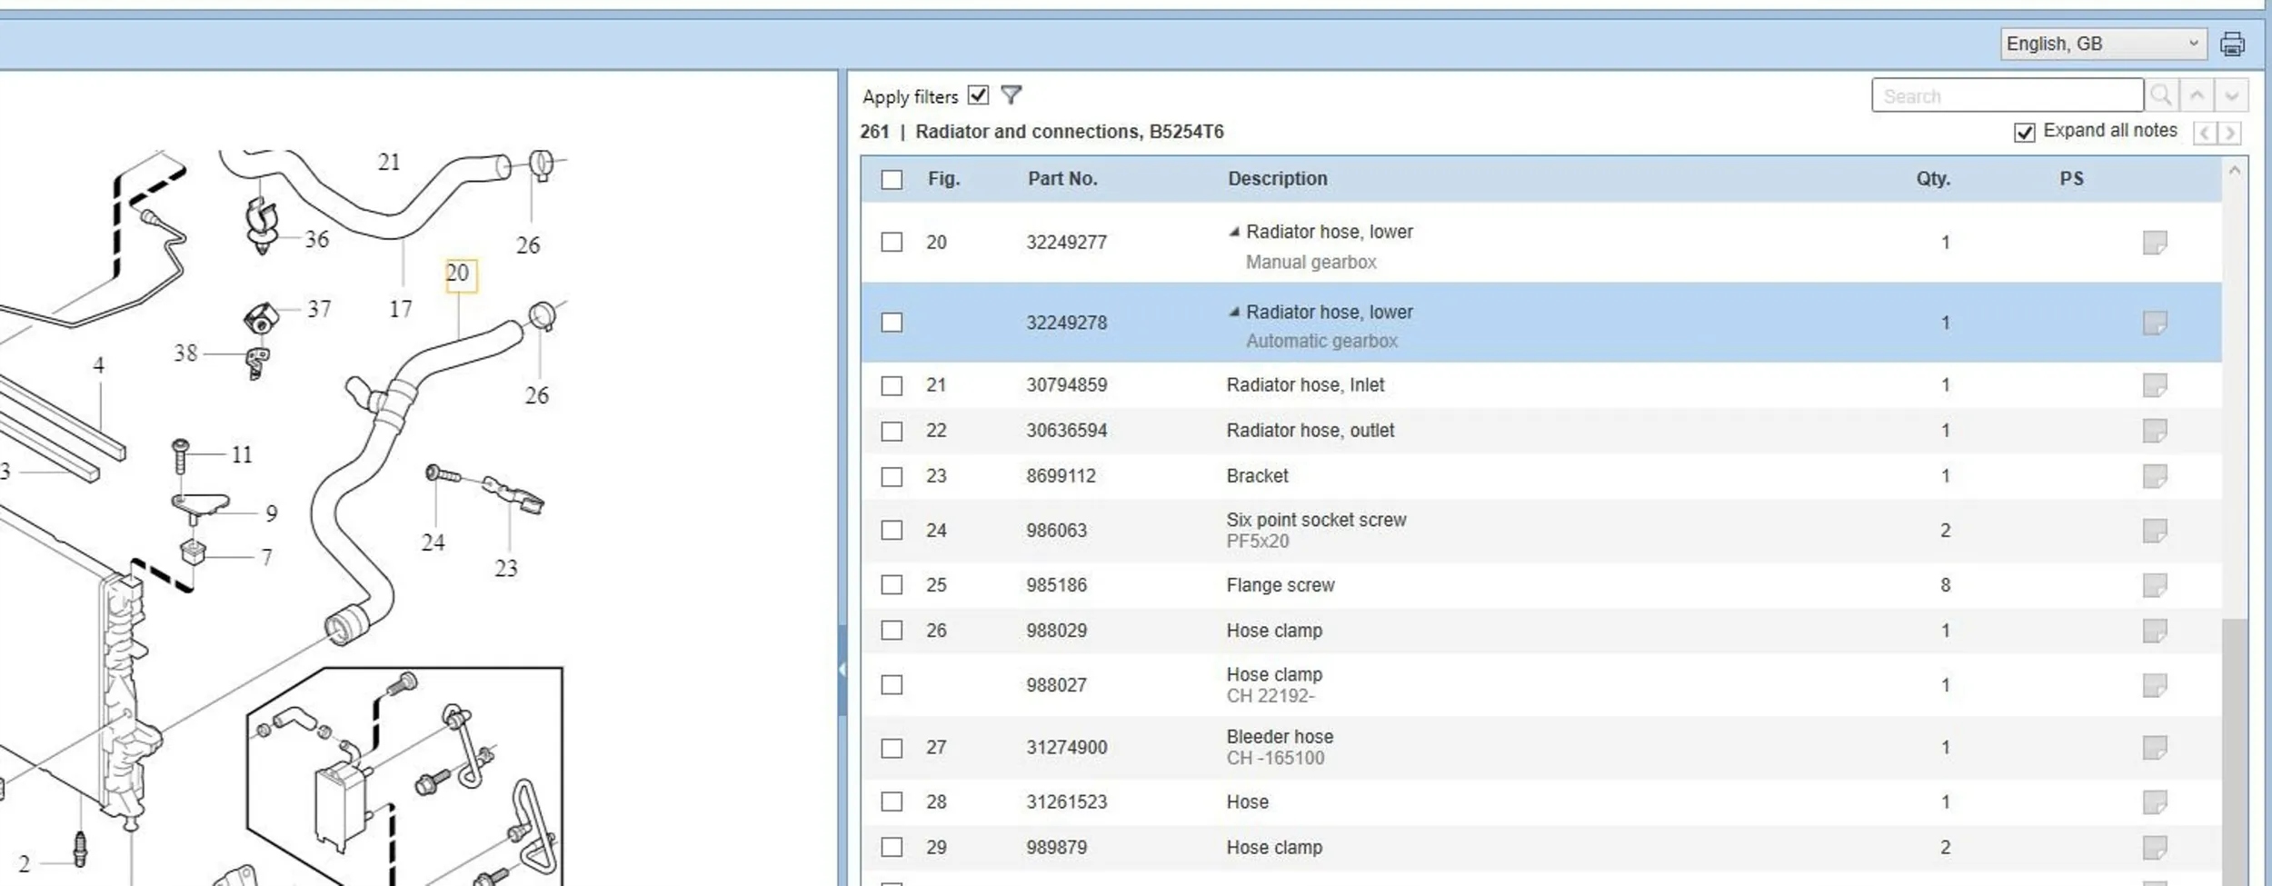Collapse the Automatic gearbox note triangle
This screenshot has height=886, width=2272.
tap(1234, 312)
